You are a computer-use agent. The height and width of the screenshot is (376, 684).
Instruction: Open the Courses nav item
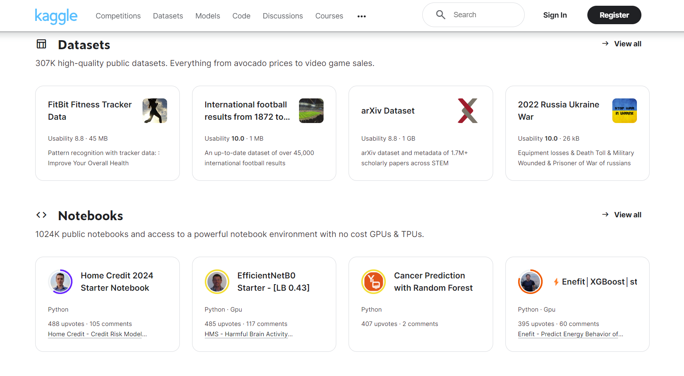(329, 16)
